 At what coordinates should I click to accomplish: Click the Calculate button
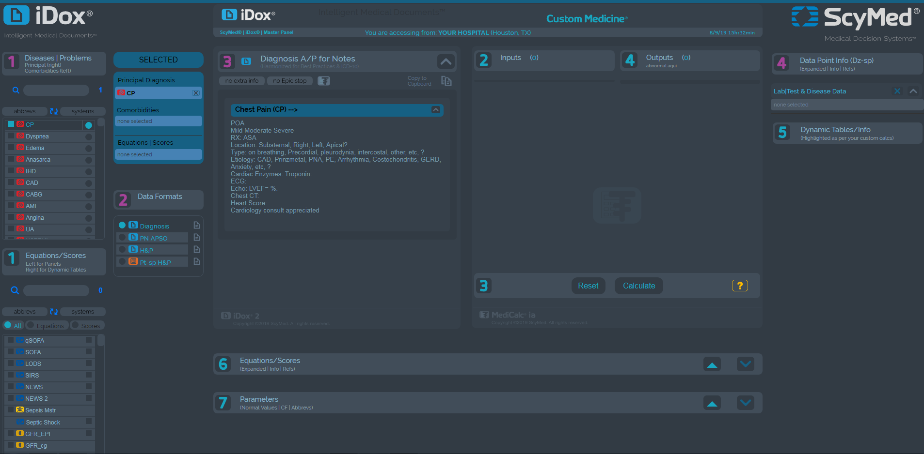(639, 286)
